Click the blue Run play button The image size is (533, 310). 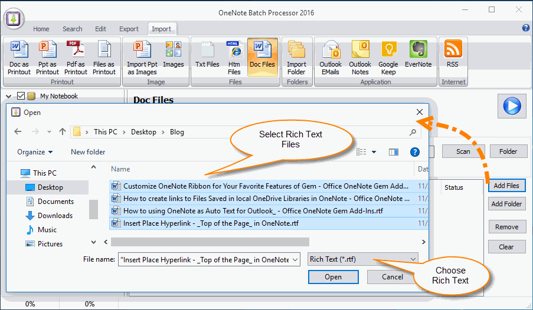(x=512, y=106)
